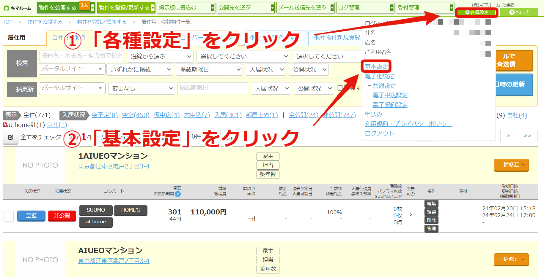Click the 検索 search button
544x277 pixels.
coord(22,63)
